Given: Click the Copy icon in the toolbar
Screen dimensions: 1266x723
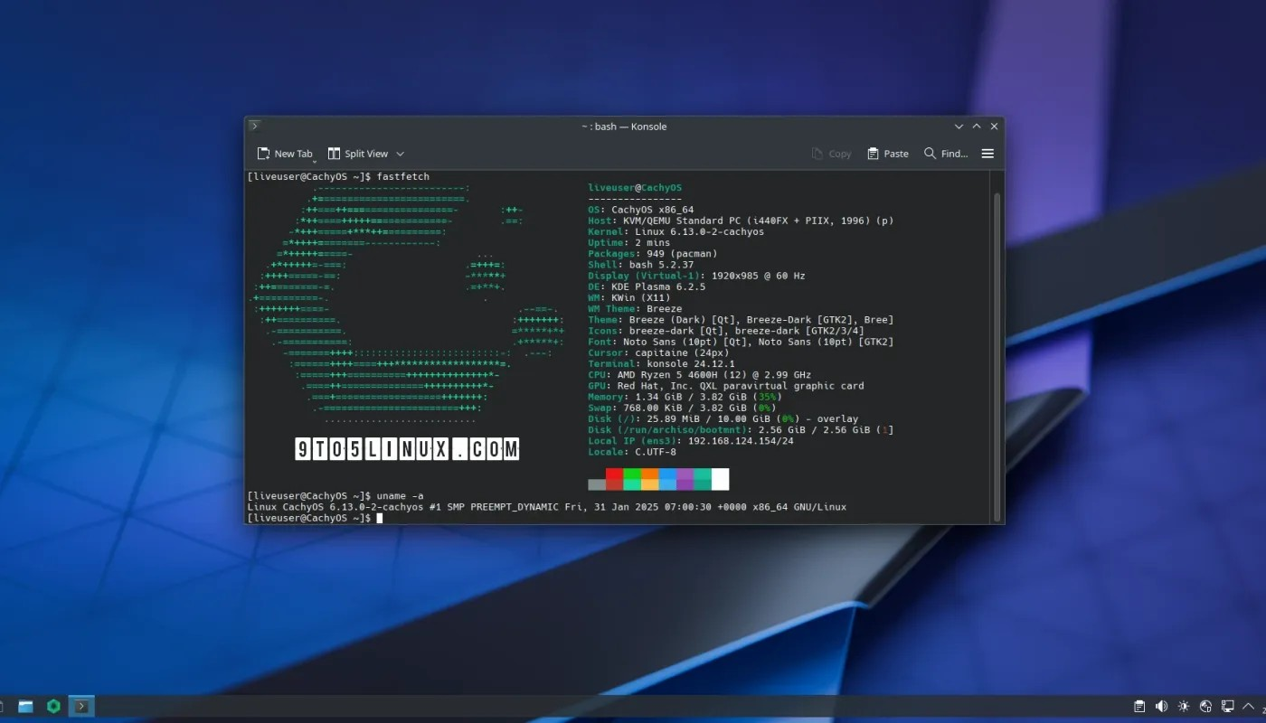Looking at the screenshot, I should [831, 154].
